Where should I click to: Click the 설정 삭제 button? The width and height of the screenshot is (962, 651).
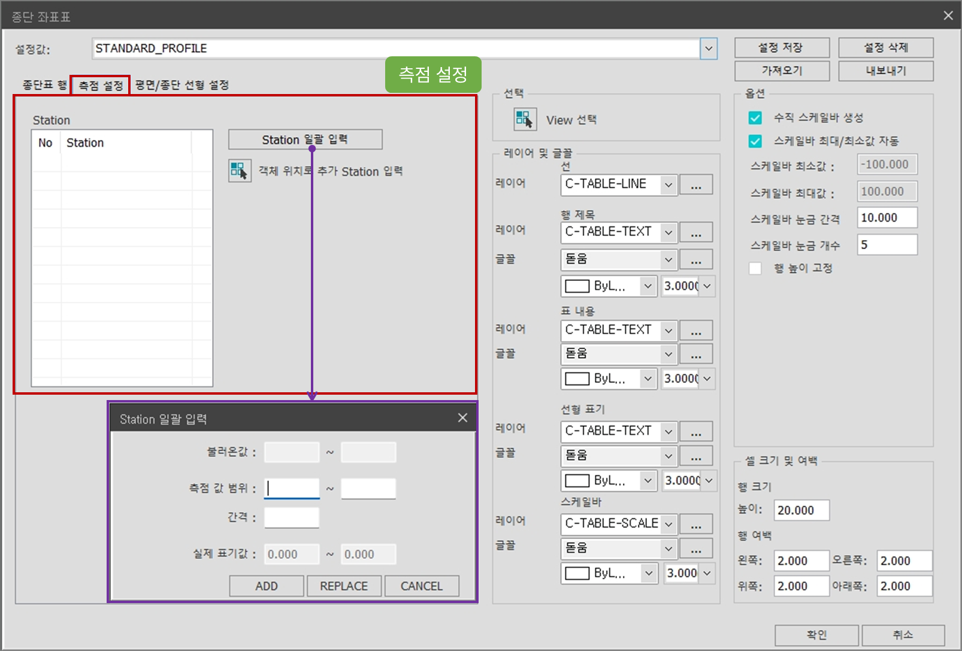[x=886, y=48]
